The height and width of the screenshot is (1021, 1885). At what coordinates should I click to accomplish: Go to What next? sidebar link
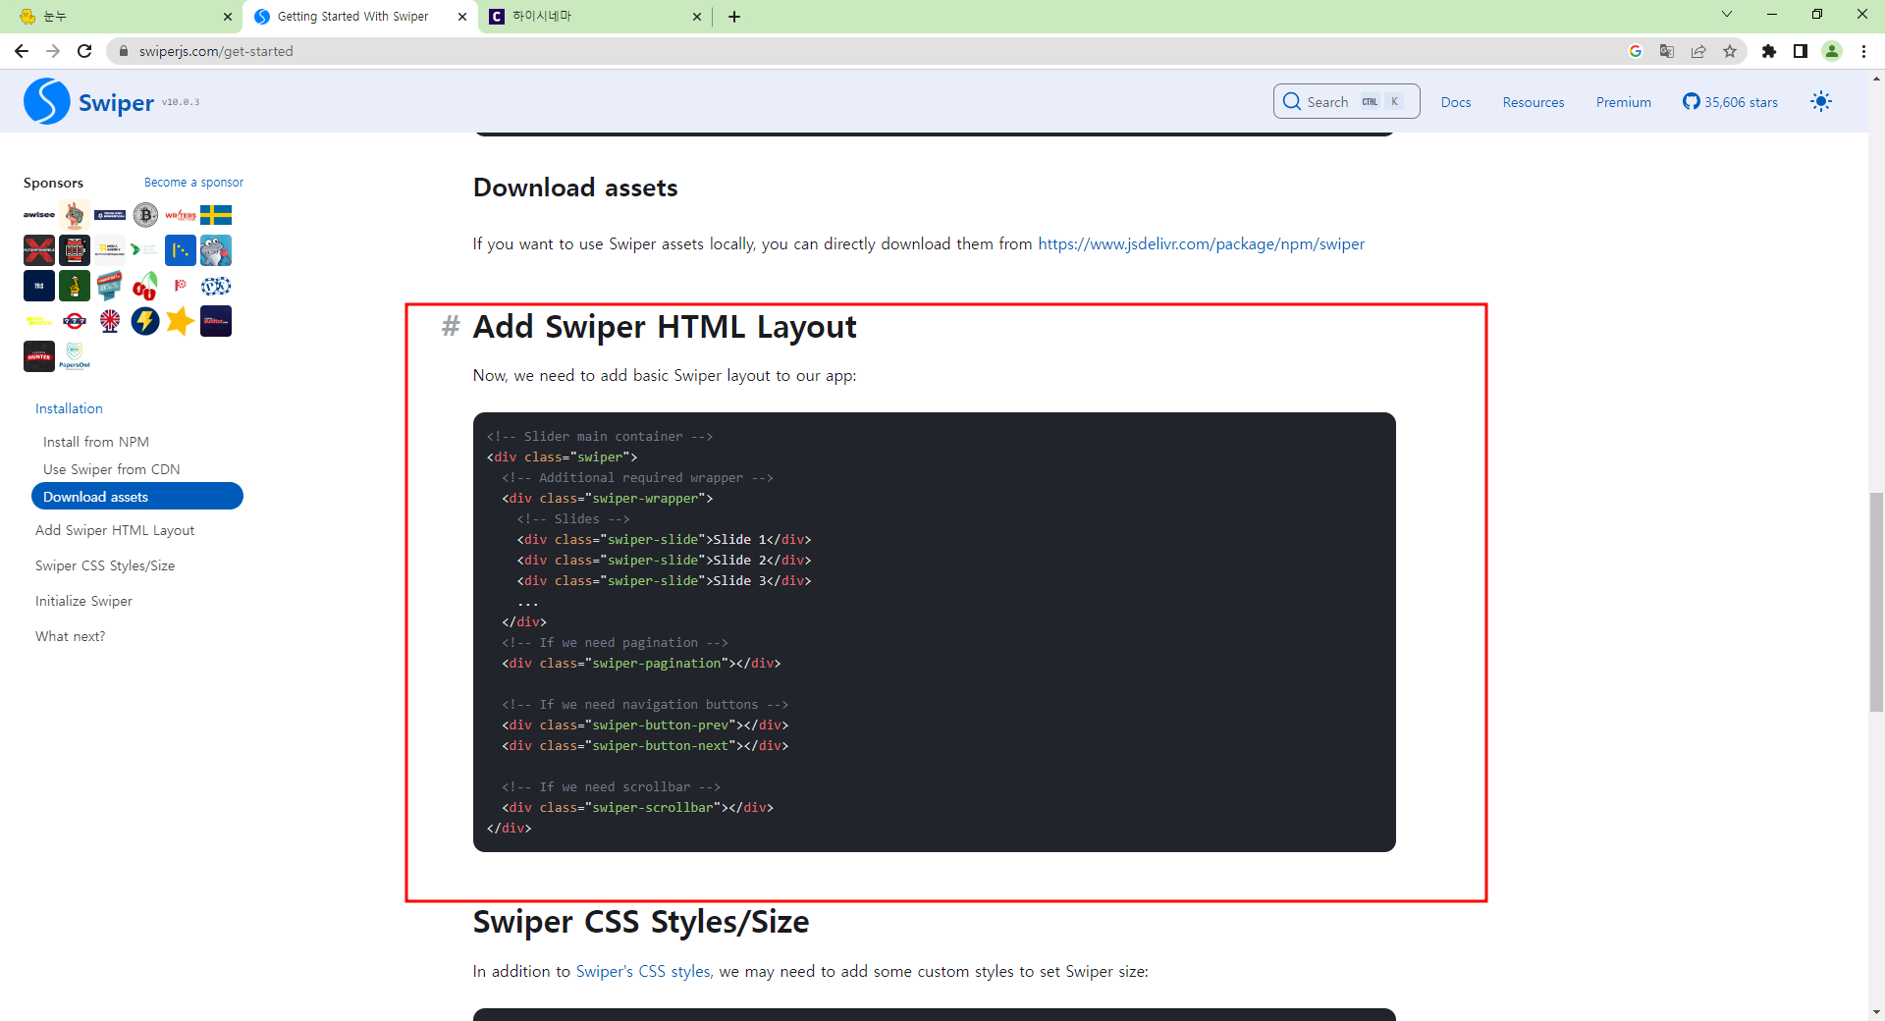pos(70,636)
